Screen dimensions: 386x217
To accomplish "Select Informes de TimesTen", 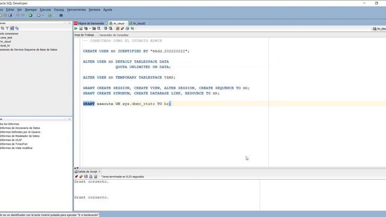I will [x=14, y=144].
